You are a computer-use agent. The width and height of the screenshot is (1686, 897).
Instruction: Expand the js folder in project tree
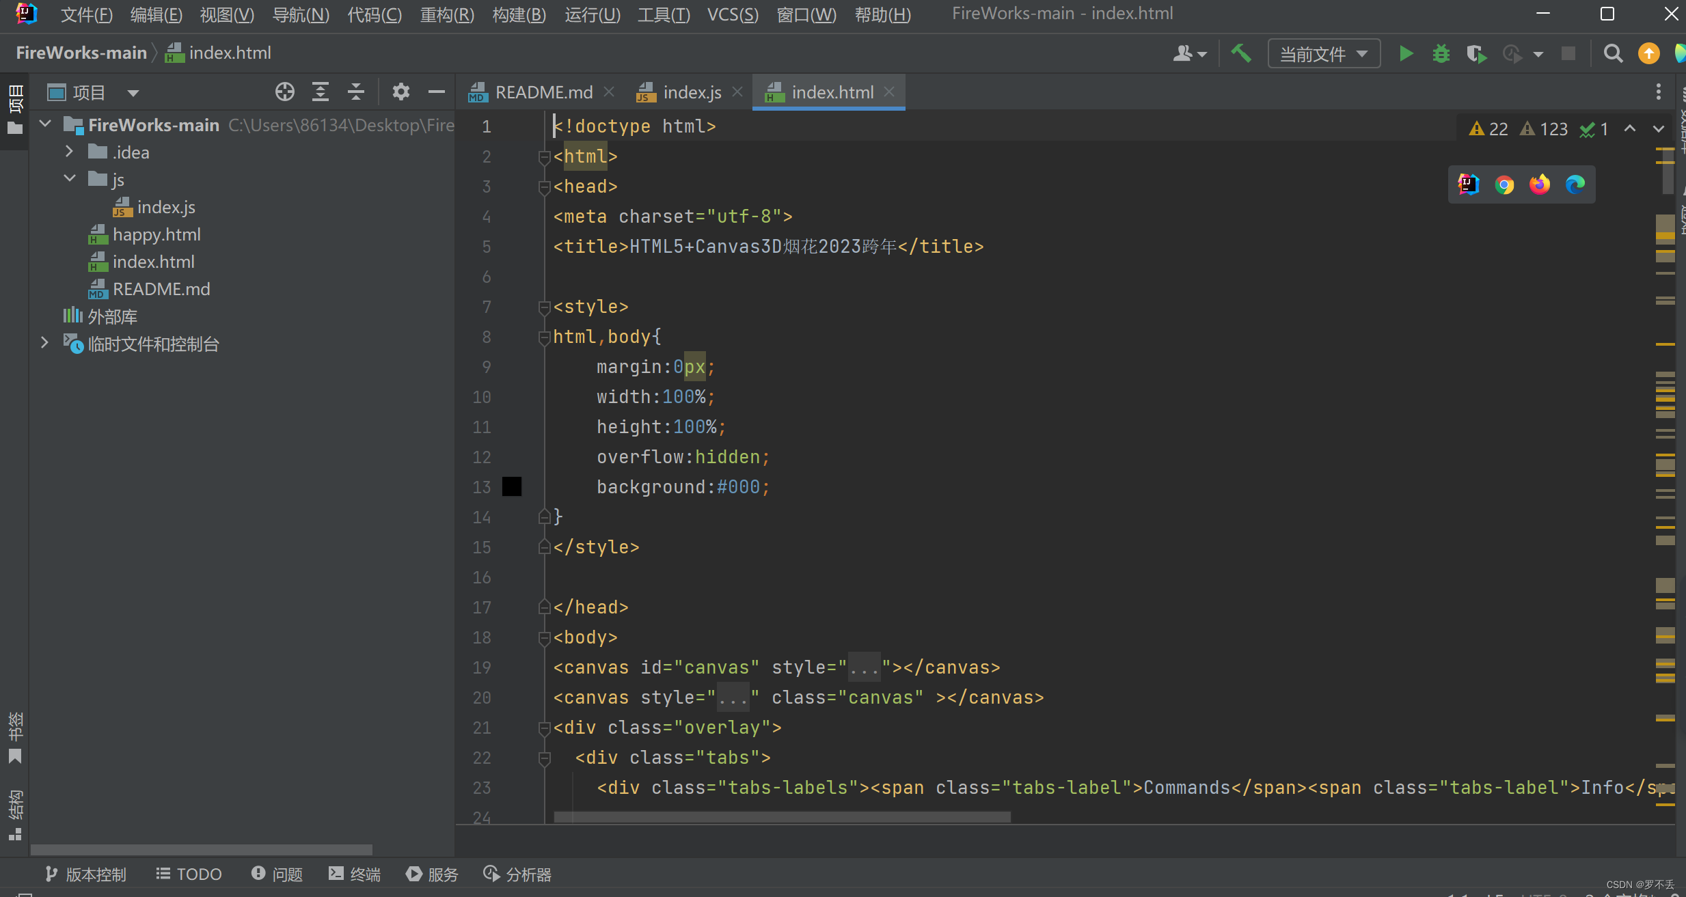pyautogui.click(x=69, y=180)
